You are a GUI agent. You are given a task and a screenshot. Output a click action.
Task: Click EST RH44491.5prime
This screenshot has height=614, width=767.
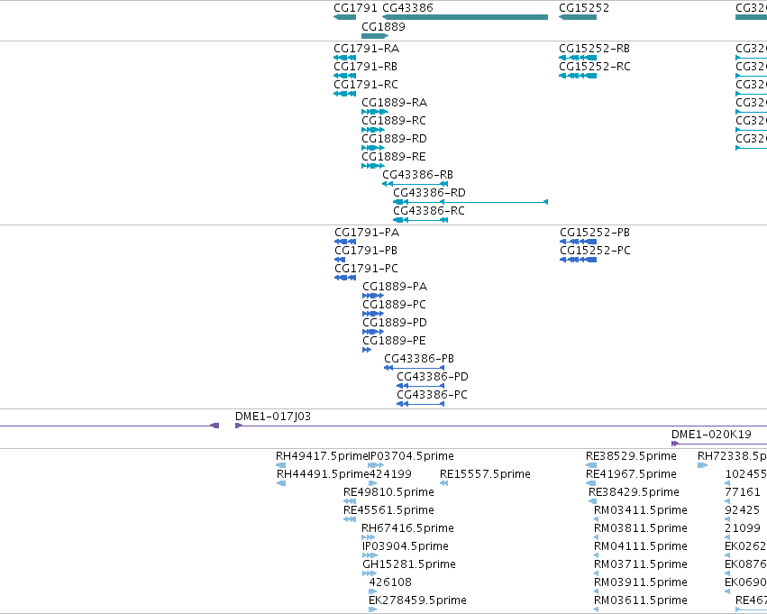(x=323, y=474)
